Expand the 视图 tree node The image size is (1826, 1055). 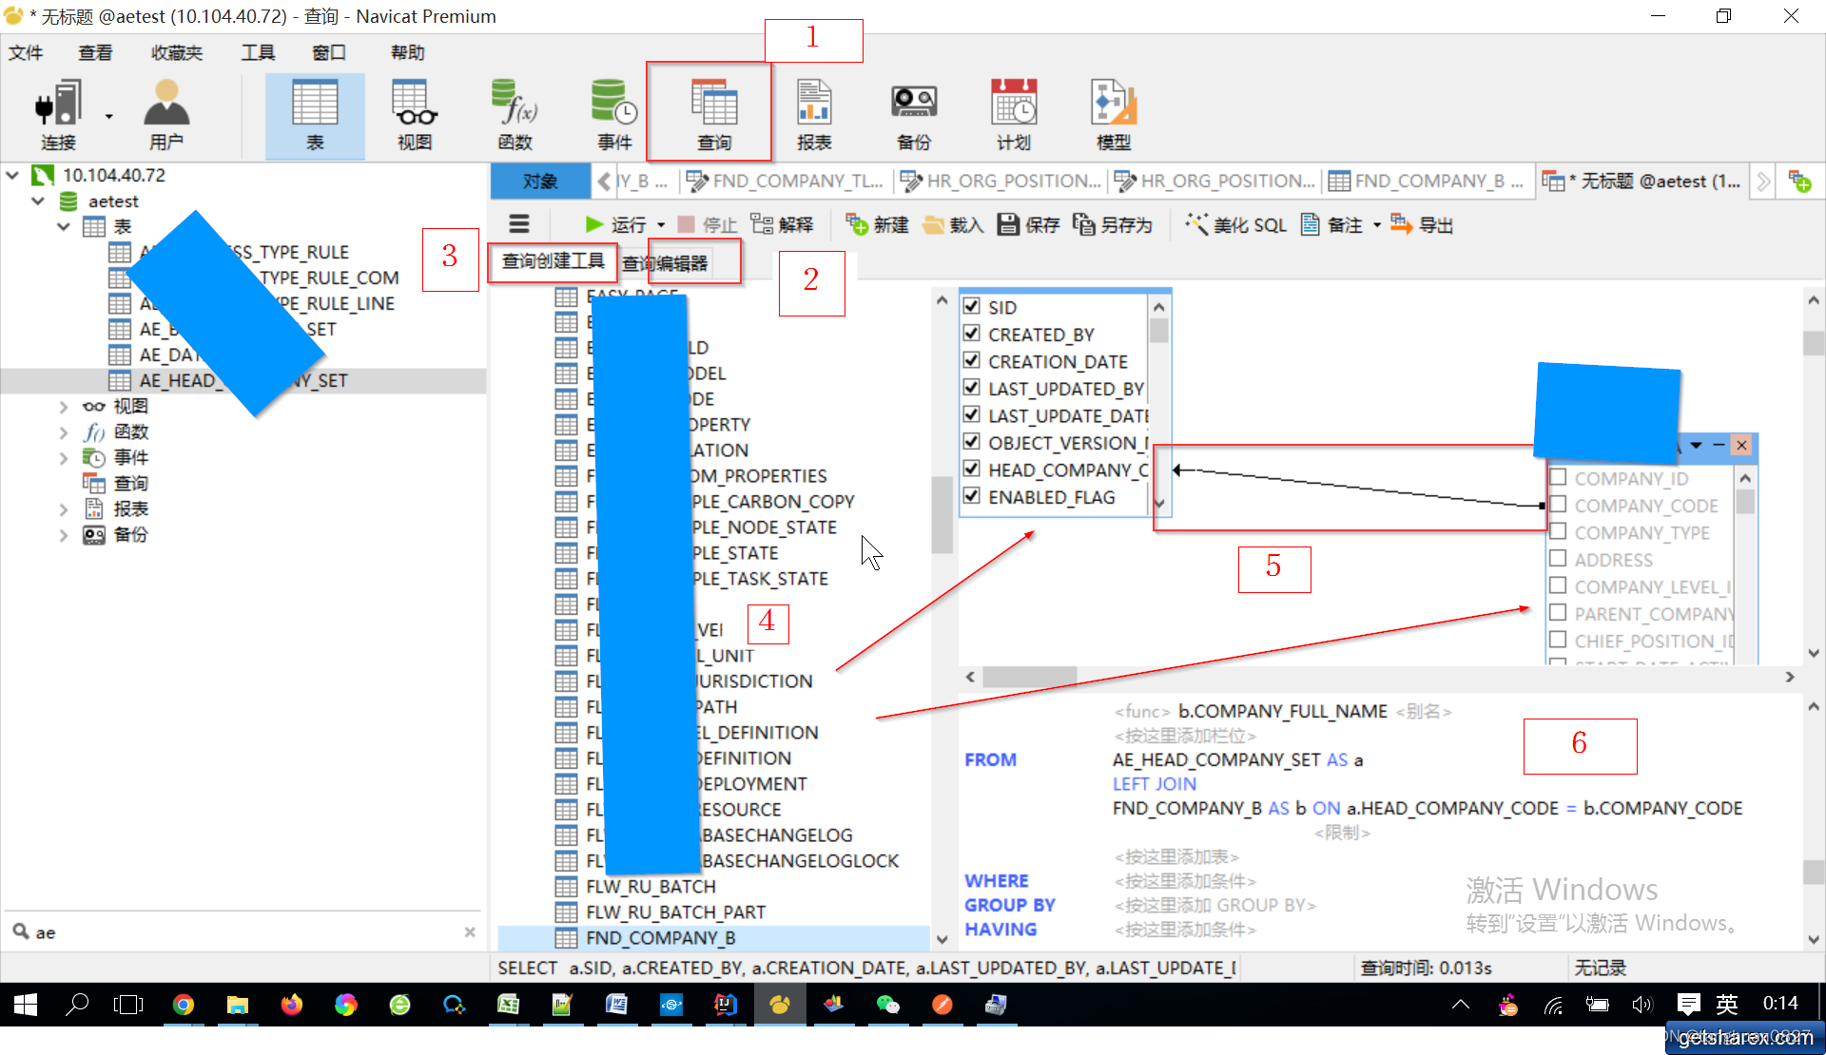point(63,406)
